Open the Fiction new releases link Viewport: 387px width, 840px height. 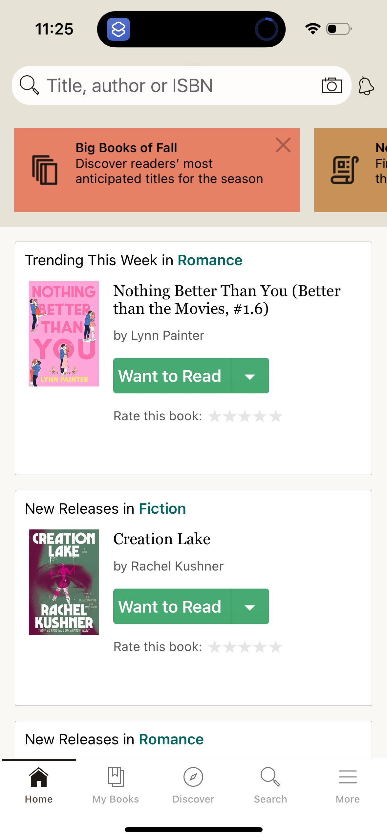[162, 508]
